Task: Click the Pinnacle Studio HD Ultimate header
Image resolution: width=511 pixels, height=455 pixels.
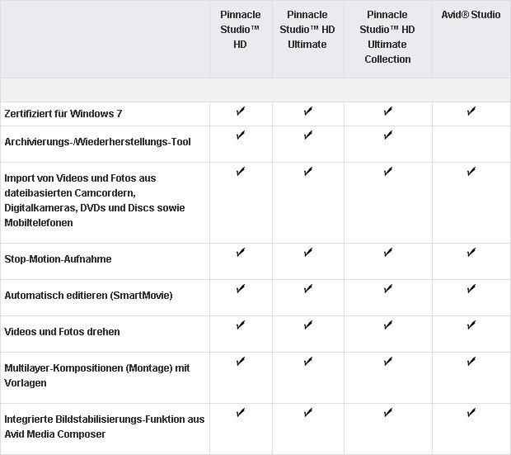Action: coord(307,30)
